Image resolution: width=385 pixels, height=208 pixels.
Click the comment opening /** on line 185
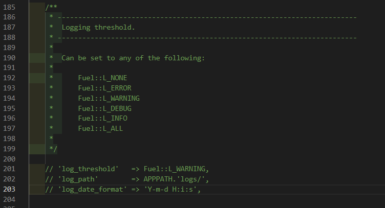point(51,7)
